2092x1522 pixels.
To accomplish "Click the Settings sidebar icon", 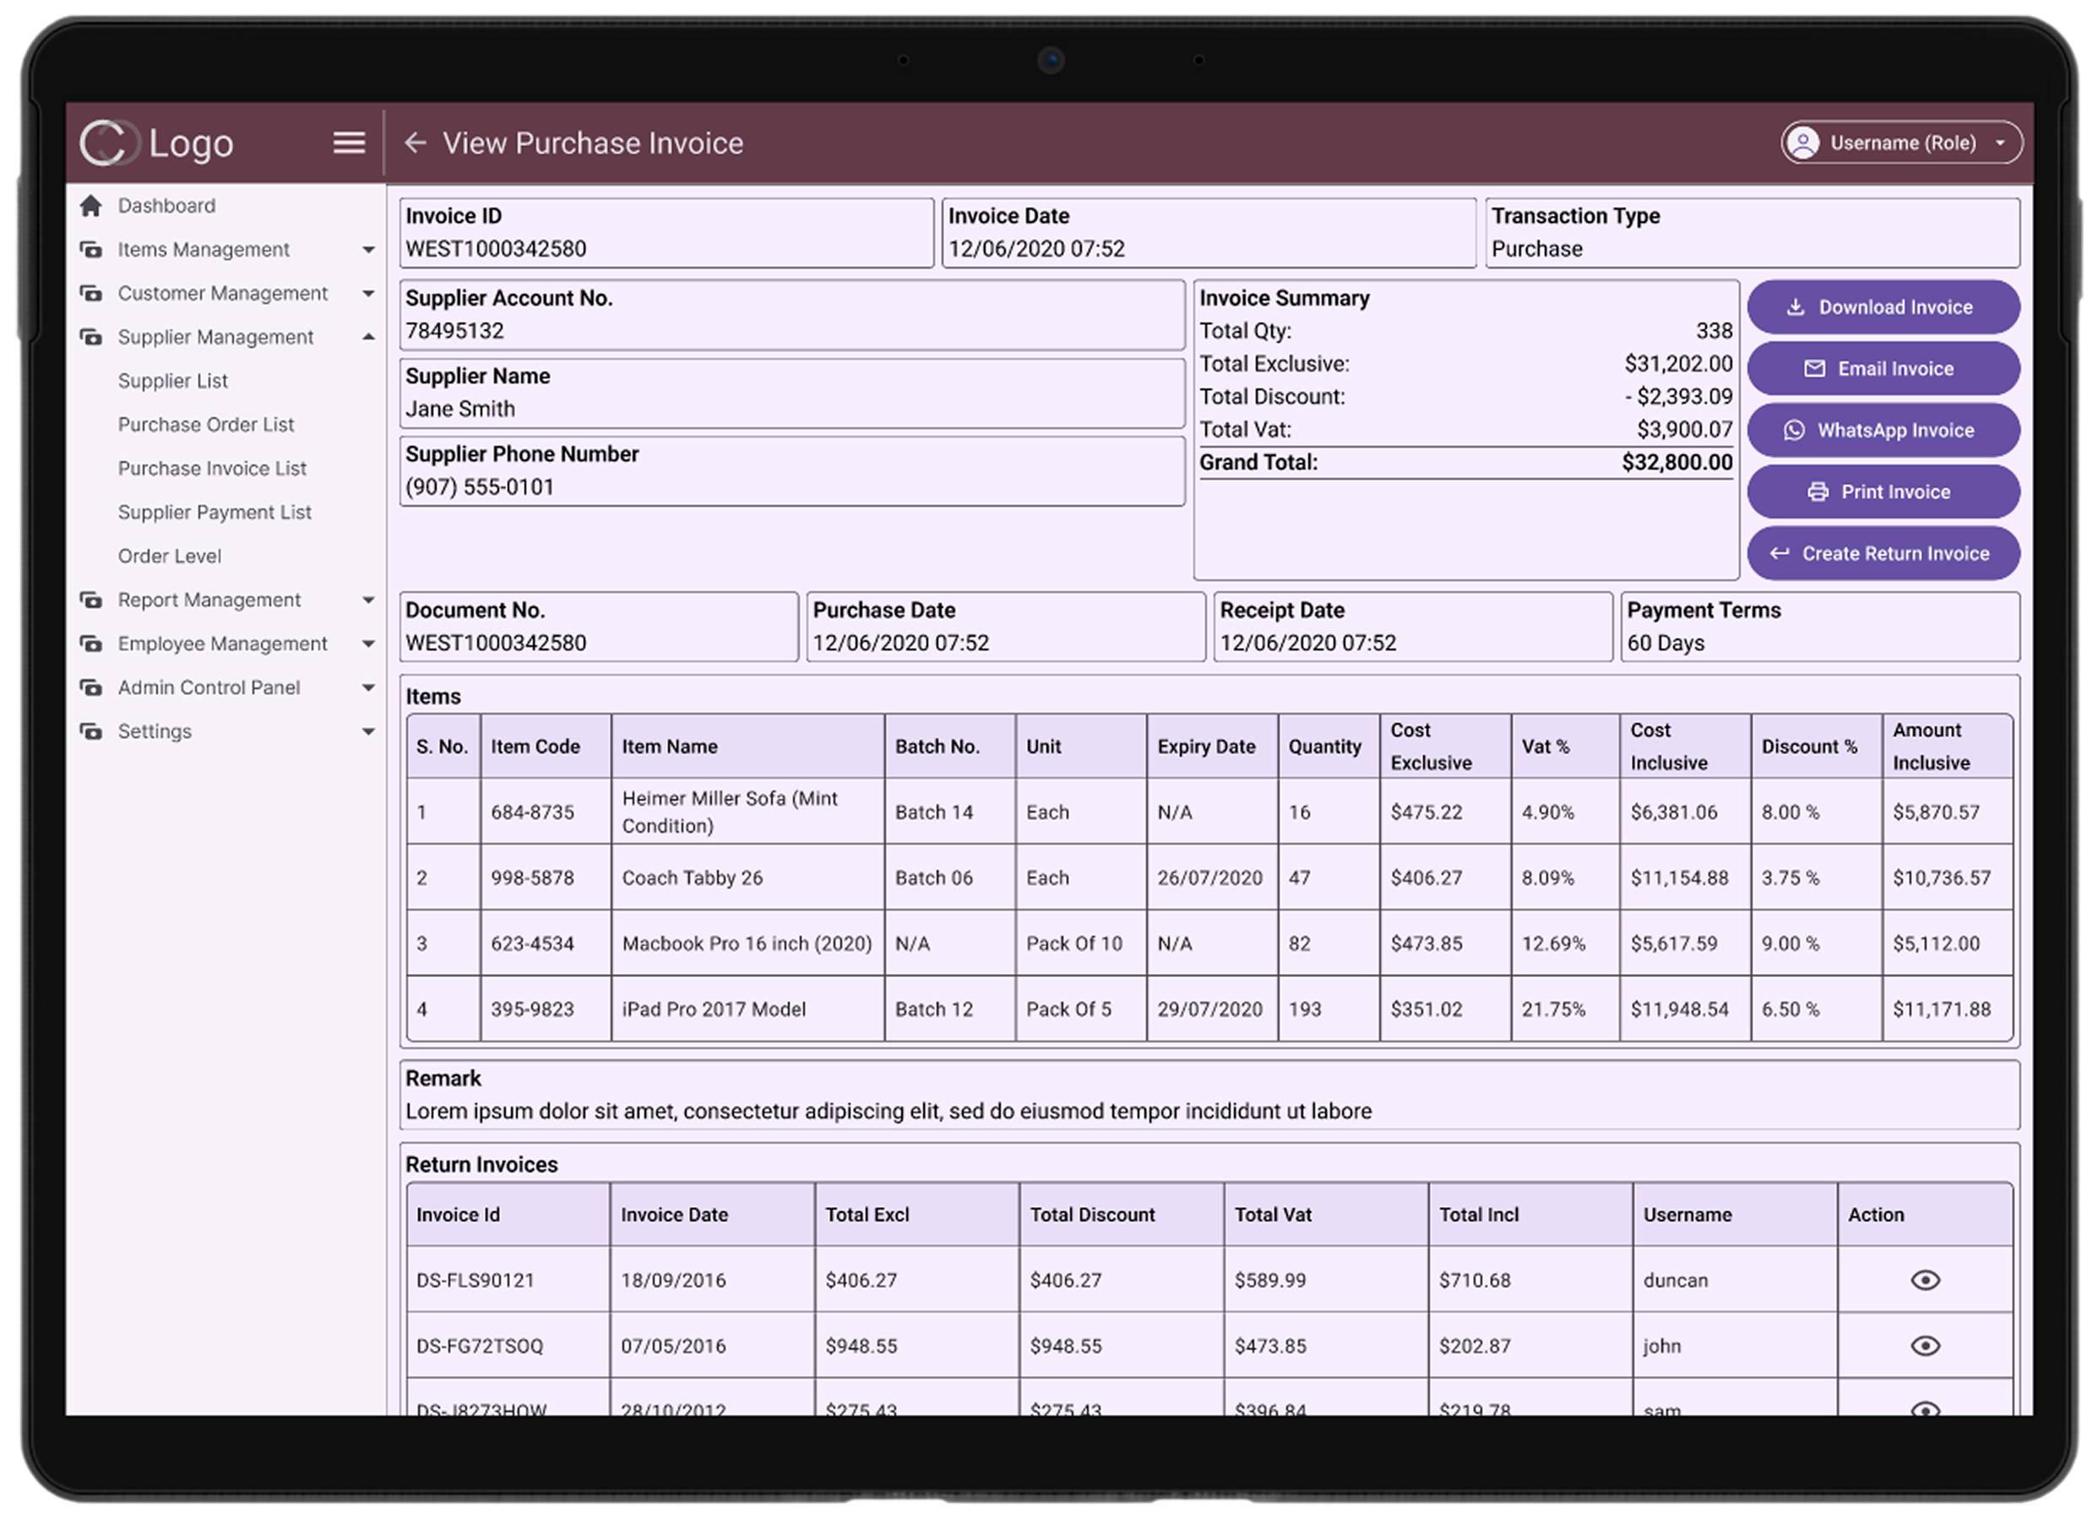I will point(90,731).
